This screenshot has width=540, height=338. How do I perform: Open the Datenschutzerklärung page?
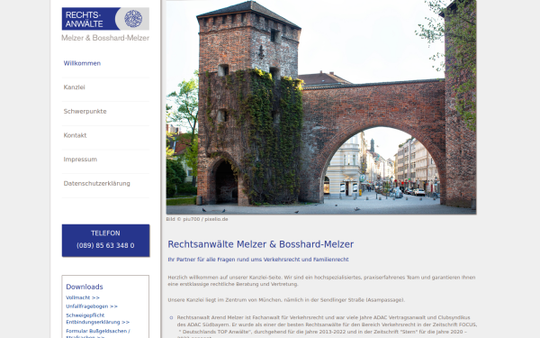pyautogui.click(x=96, y=184)
